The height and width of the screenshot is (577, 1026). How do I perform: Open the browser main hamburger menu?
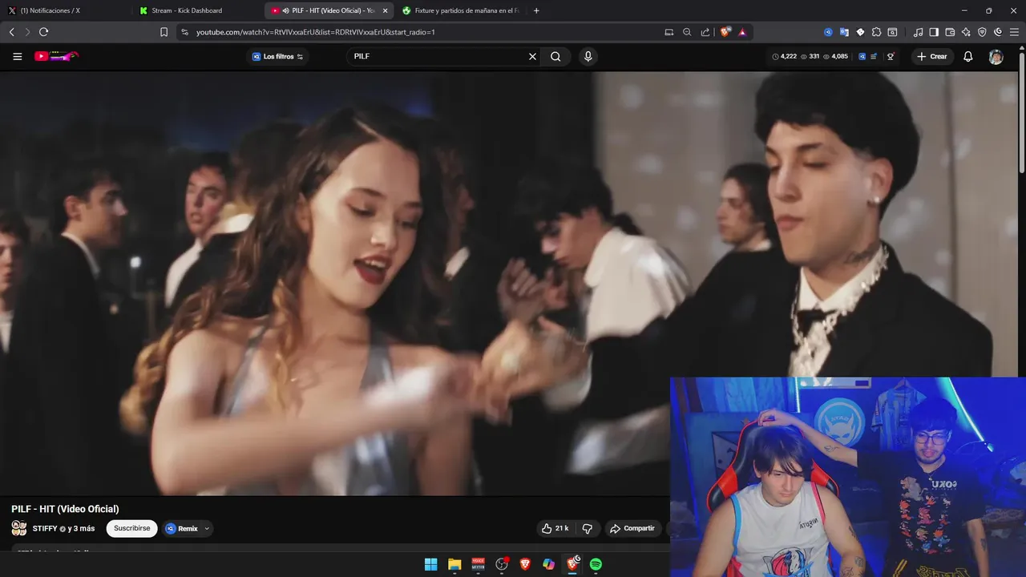tap(1014, 32)
